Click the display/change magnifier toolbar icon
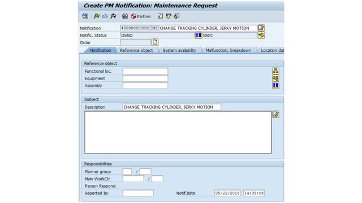 click(x=85, y=16)
